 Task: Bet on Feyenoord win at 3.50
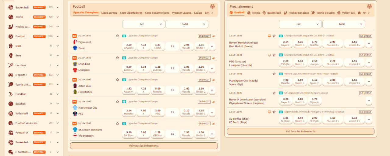129,46
